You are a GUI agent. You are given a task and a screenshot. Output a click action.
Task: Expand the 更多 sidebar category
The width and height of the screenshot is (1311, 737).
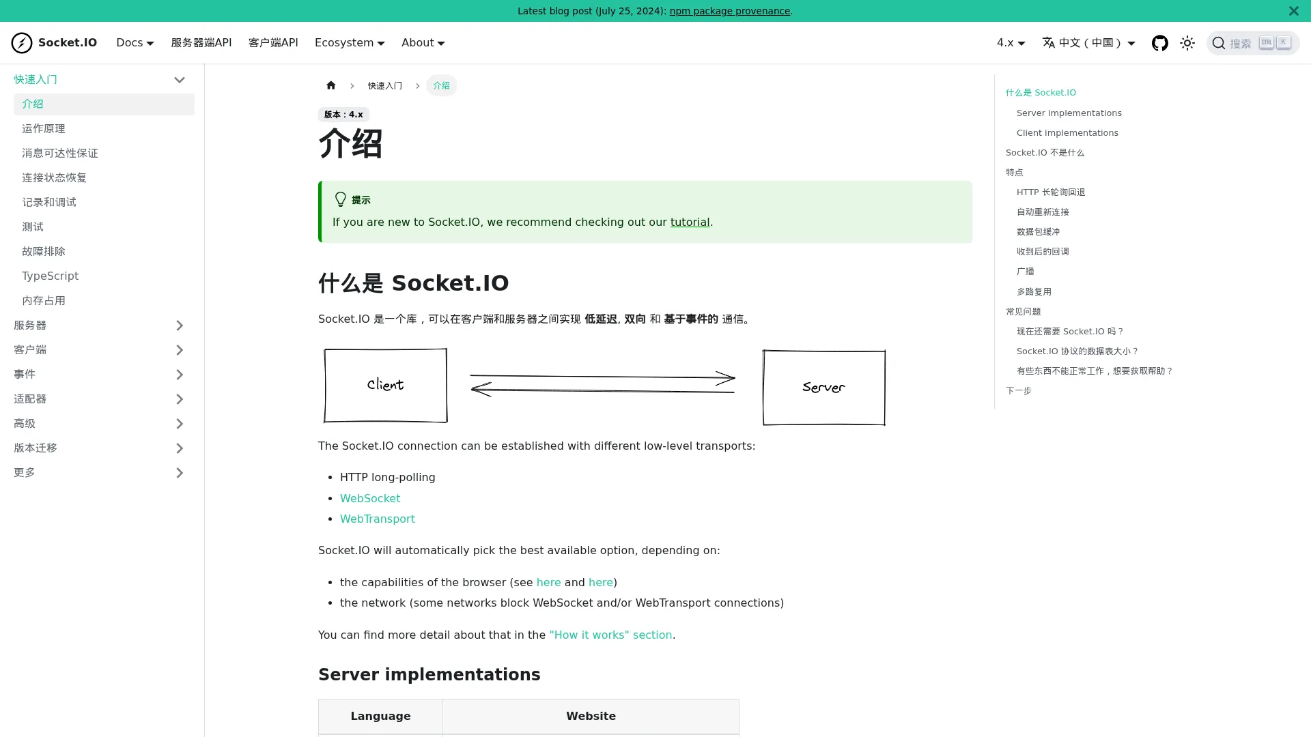[x=180, y=473]
